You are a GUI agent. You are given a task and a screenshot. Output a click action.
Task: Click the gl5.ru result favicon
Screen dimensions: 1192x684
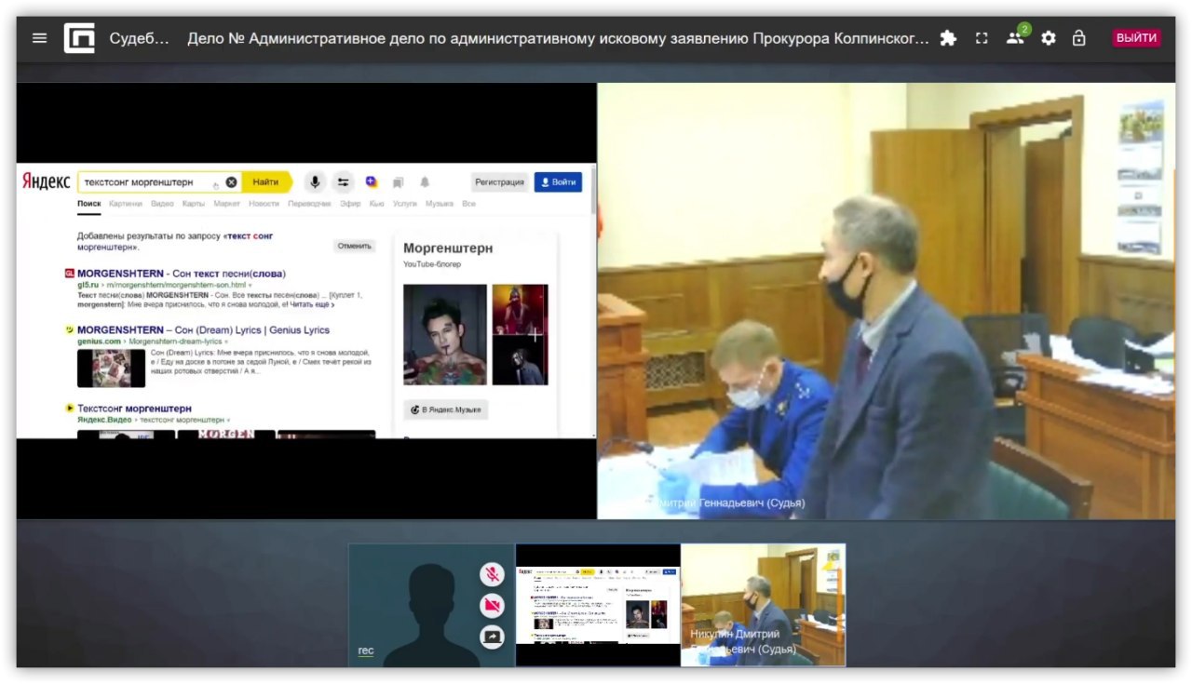(x=69, y=274)
